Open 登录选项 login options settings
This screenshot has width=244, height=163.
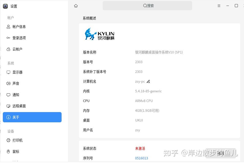tap(19, 38)
